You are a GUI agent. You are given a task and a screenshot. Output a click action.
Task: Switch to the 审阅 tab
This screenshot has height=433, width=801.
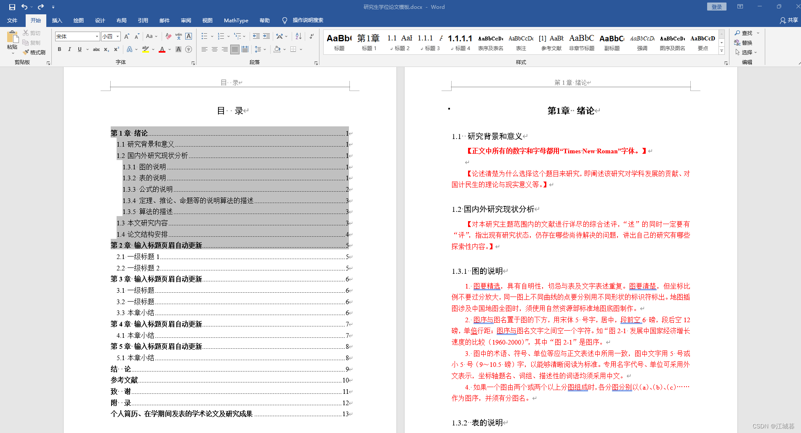[x=186, y=20]
